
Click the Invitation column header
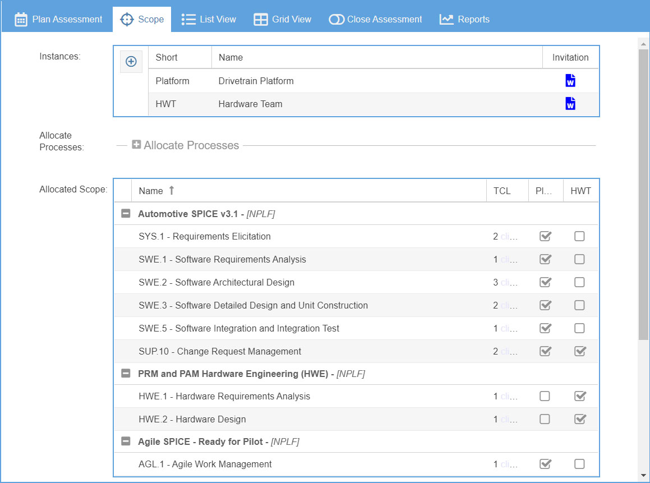tap(570, 57)
